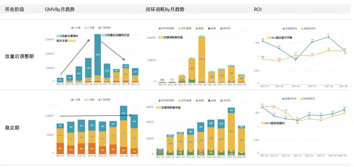Click the 14M blue segment in 放量后调整期 GMV chart

[88, 68]
